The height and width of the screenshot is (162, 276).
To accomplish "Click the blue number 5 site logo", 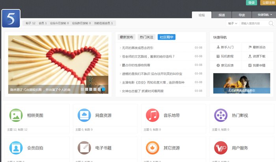I will point(11,18).
